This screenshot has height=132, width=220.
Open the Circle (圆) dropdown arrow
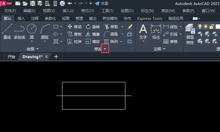click(32, 41)
